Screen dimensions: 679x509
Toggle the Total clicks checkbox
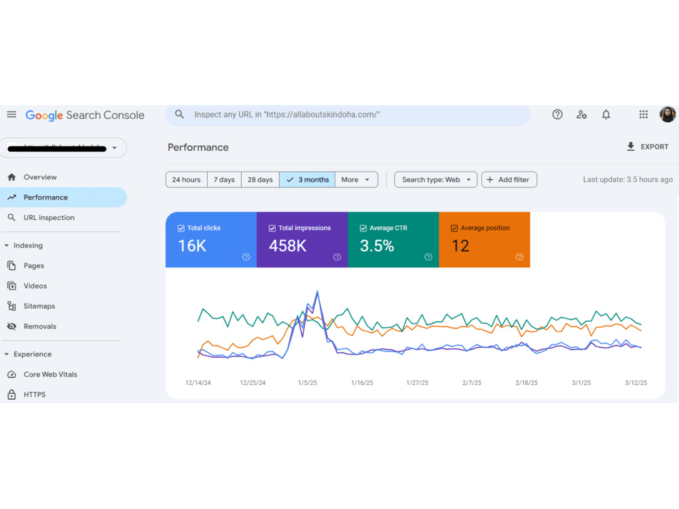click(x=181, y=228)
